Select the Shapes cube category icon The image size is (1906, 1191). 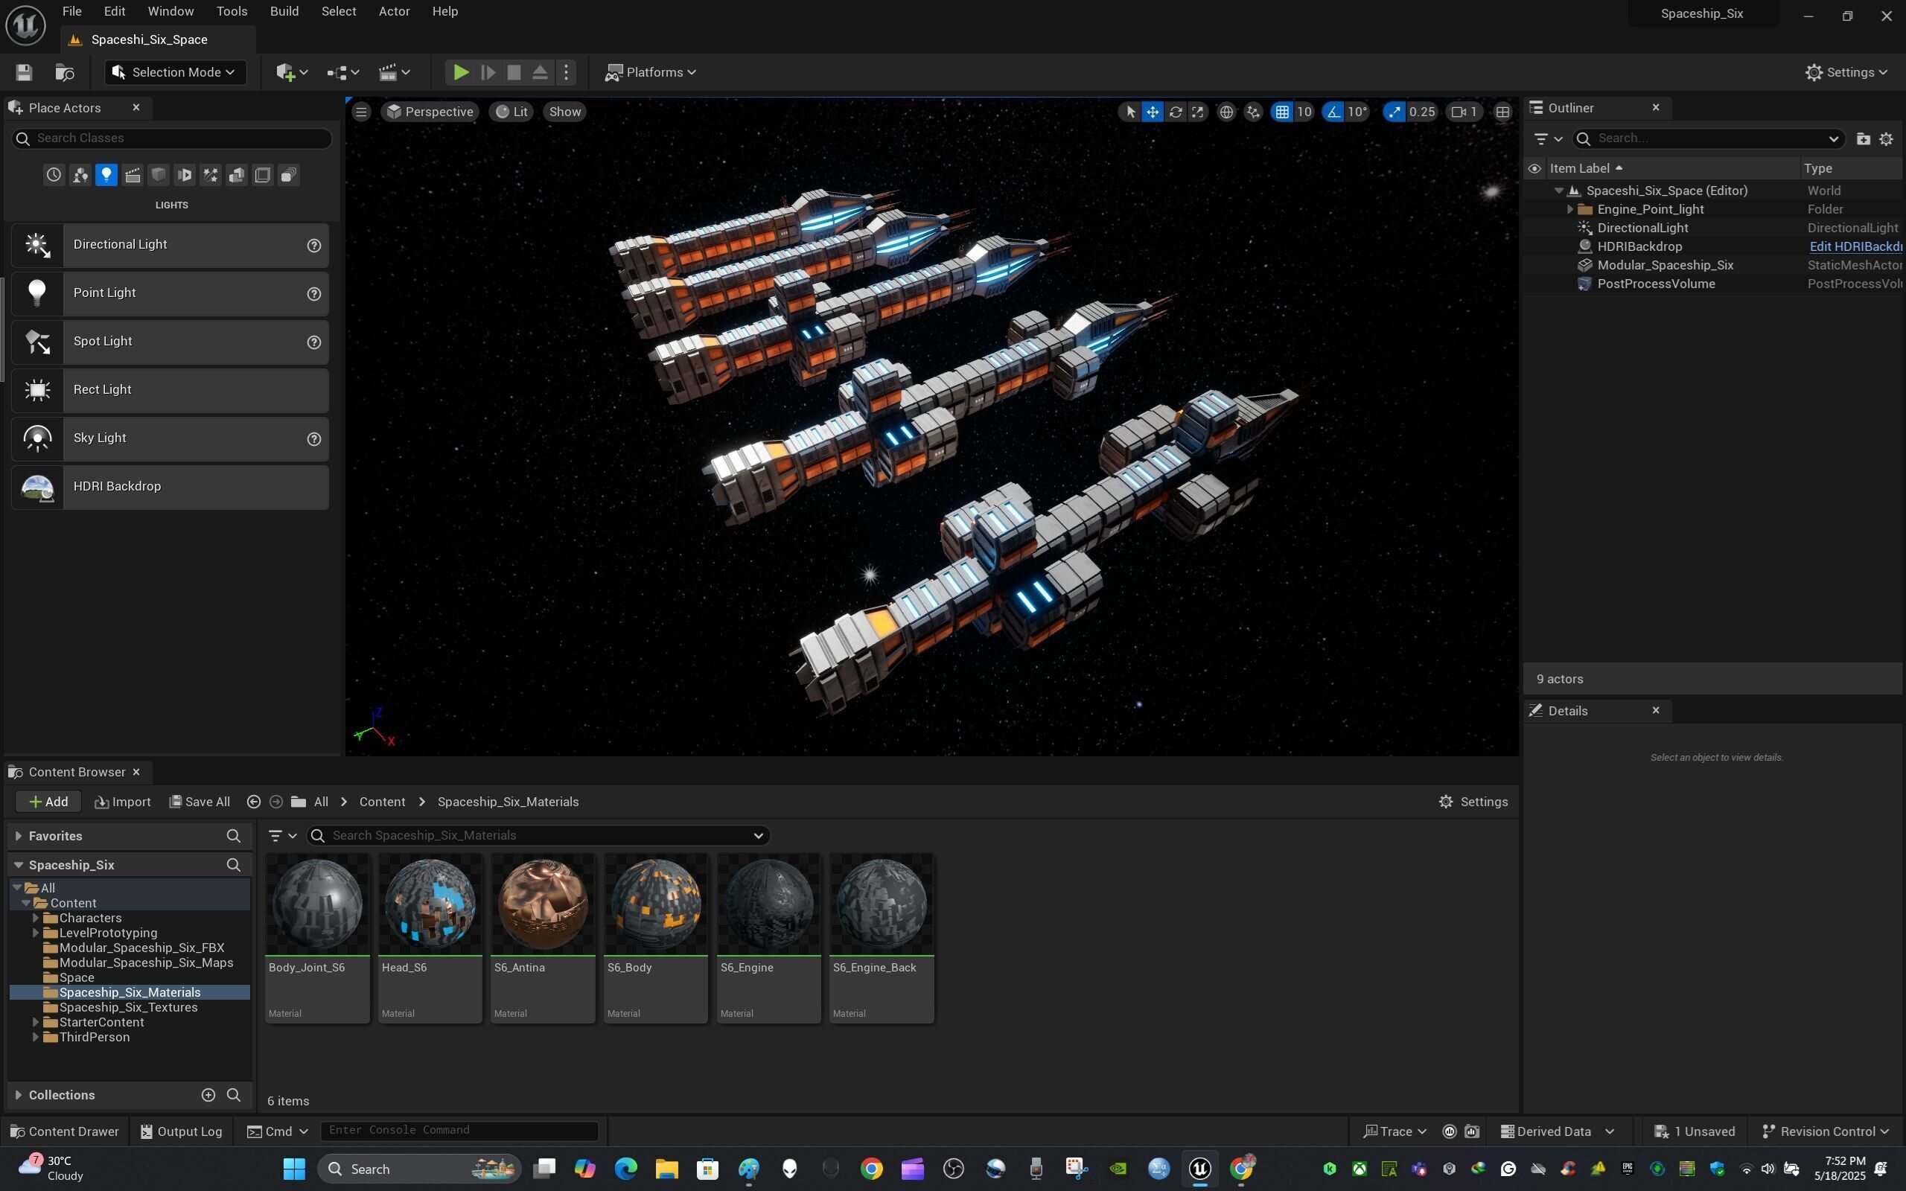[x=159, y=175]
